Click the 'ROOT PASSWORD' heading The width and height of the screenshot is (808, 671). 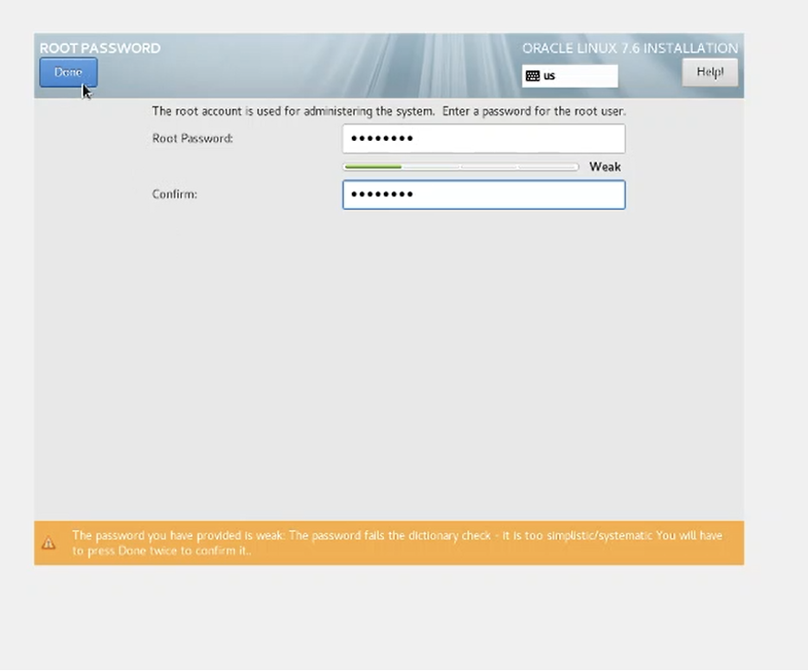99,48
